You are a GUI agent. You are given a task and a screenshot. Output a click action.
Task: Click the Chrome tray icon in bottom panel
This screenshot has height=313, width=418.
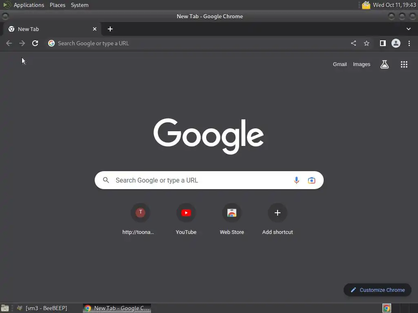pos(387,308)
